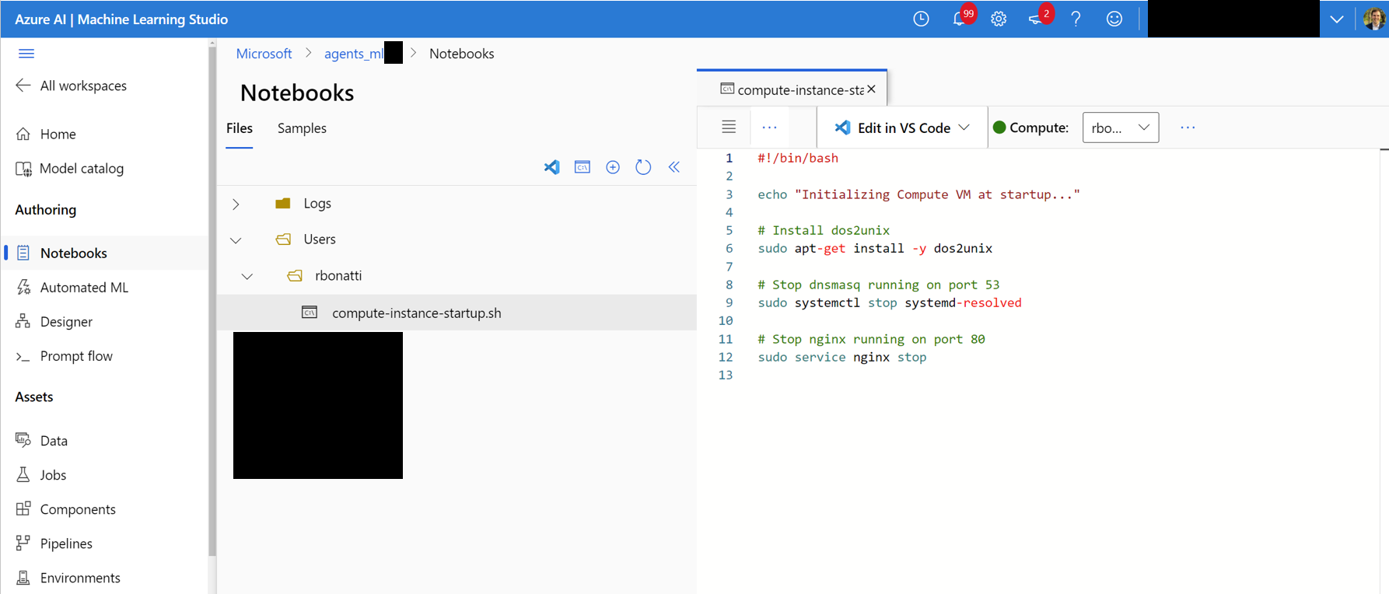Viewport: 1389px width, 594px height.
Task: Add new file with plus icon
Action: (613, 167)
